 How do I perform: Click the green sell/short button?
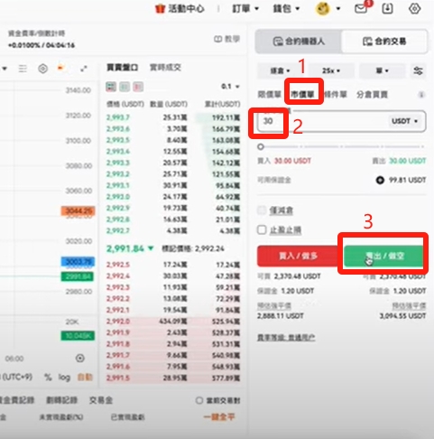click(x=383, y=256)
